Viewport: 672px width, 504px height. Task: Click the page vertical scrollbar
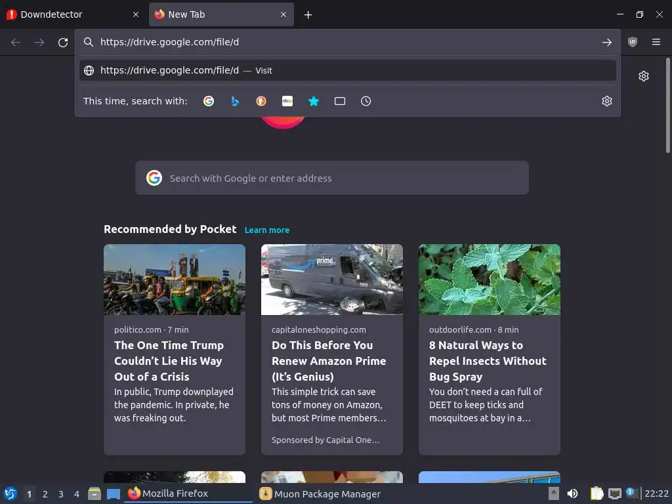(x=667, y=105)
